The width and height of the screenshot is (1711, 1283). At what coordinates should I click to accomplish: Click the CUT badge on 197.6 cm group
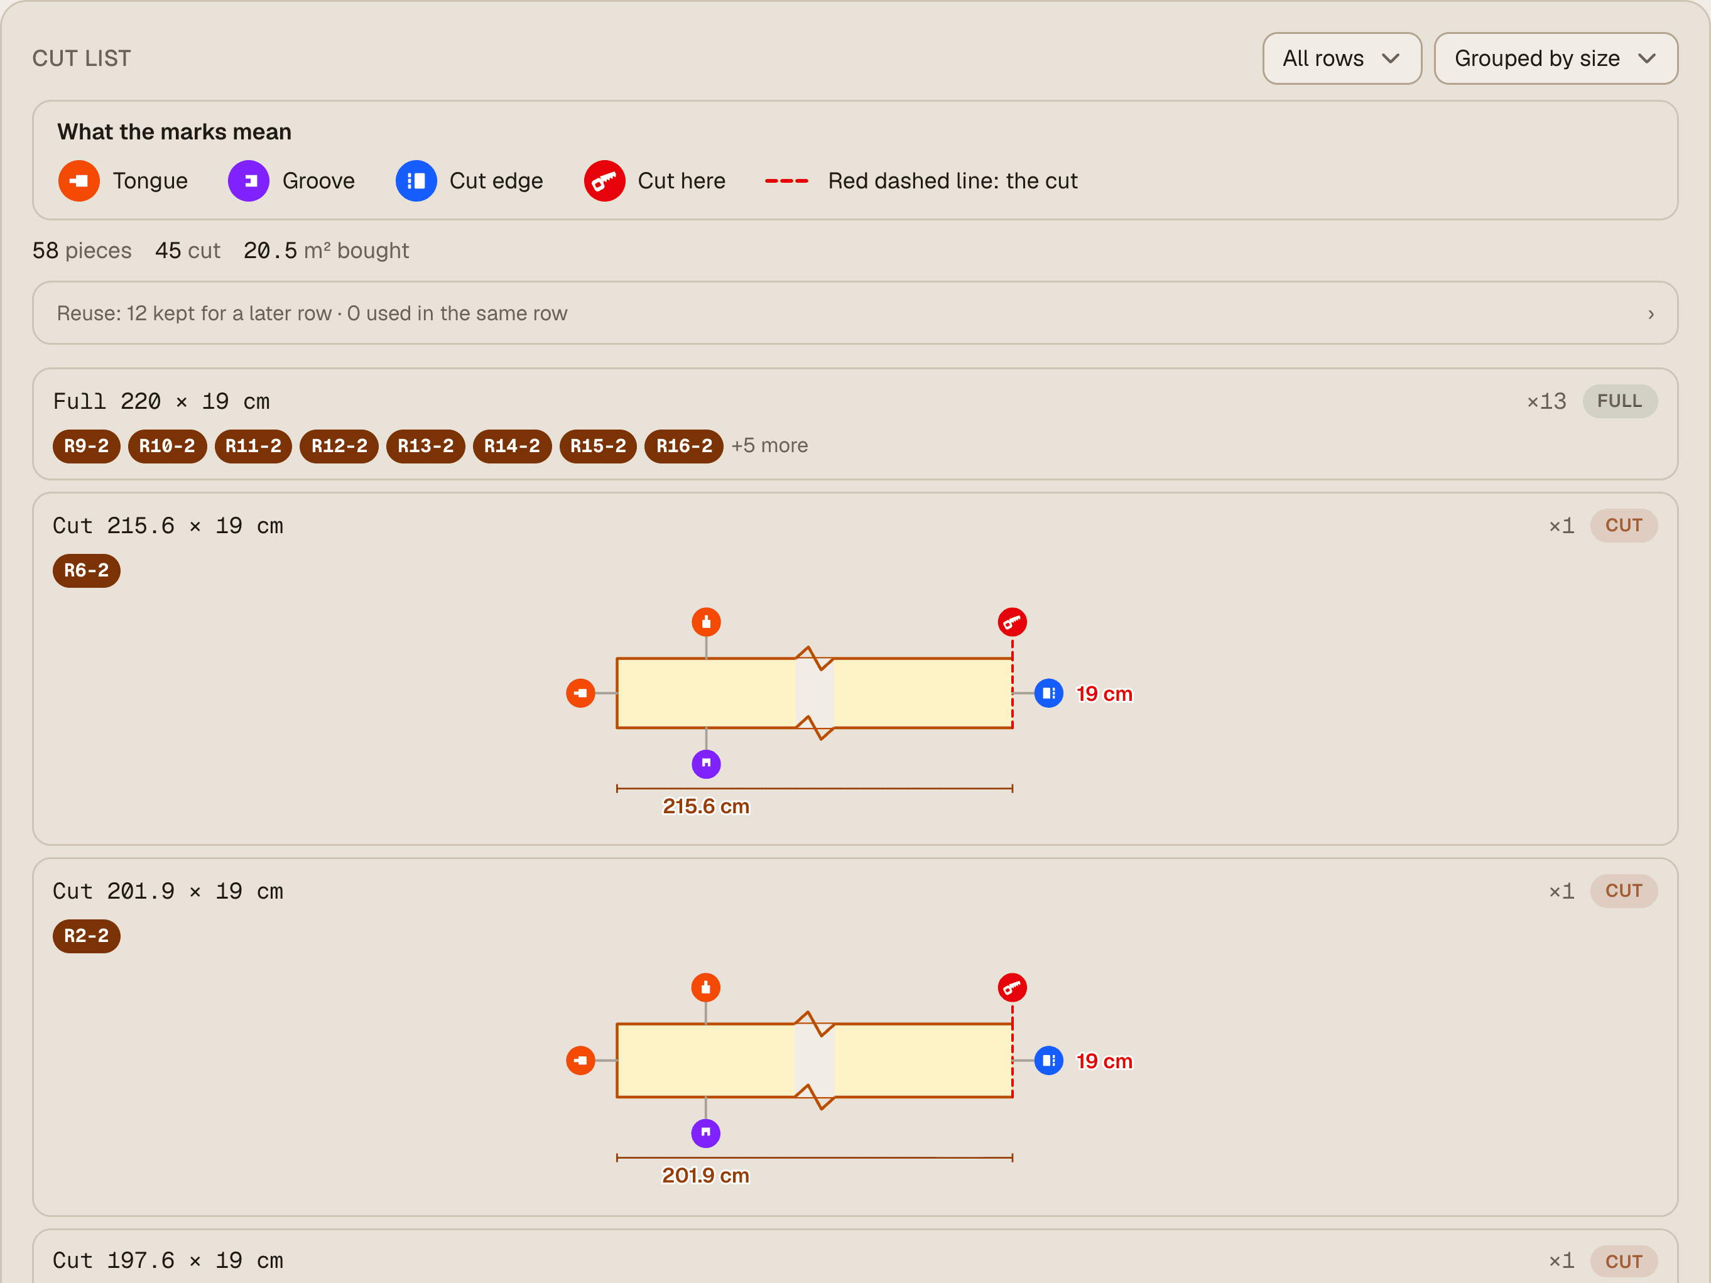click(1624, 1262)
